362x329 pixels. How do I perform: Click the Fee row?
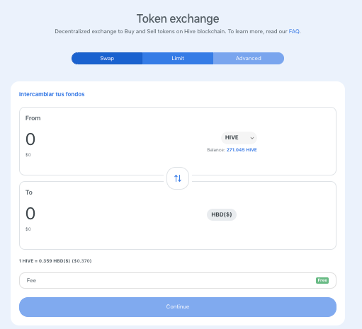click(x=178, y=280)
